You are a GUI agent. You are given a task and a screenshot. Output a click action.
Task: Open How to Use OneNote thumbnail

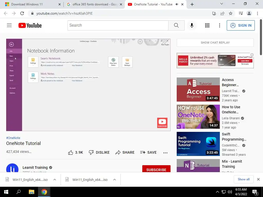pos(198,117)
